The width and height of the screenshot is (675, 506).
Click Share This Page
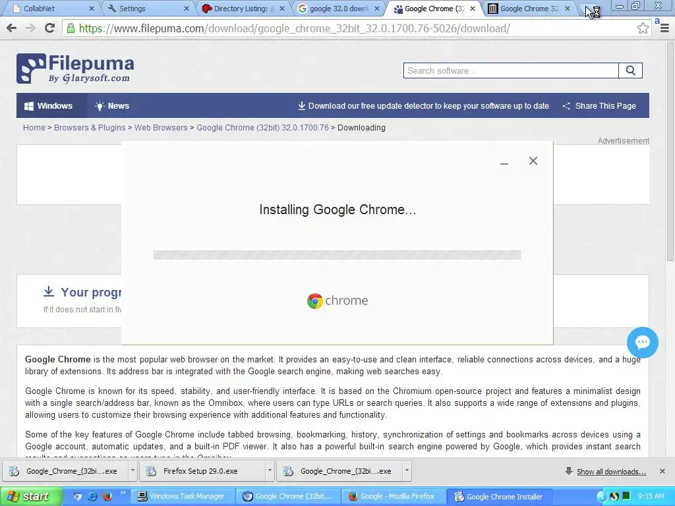click(x=599, y=106)
